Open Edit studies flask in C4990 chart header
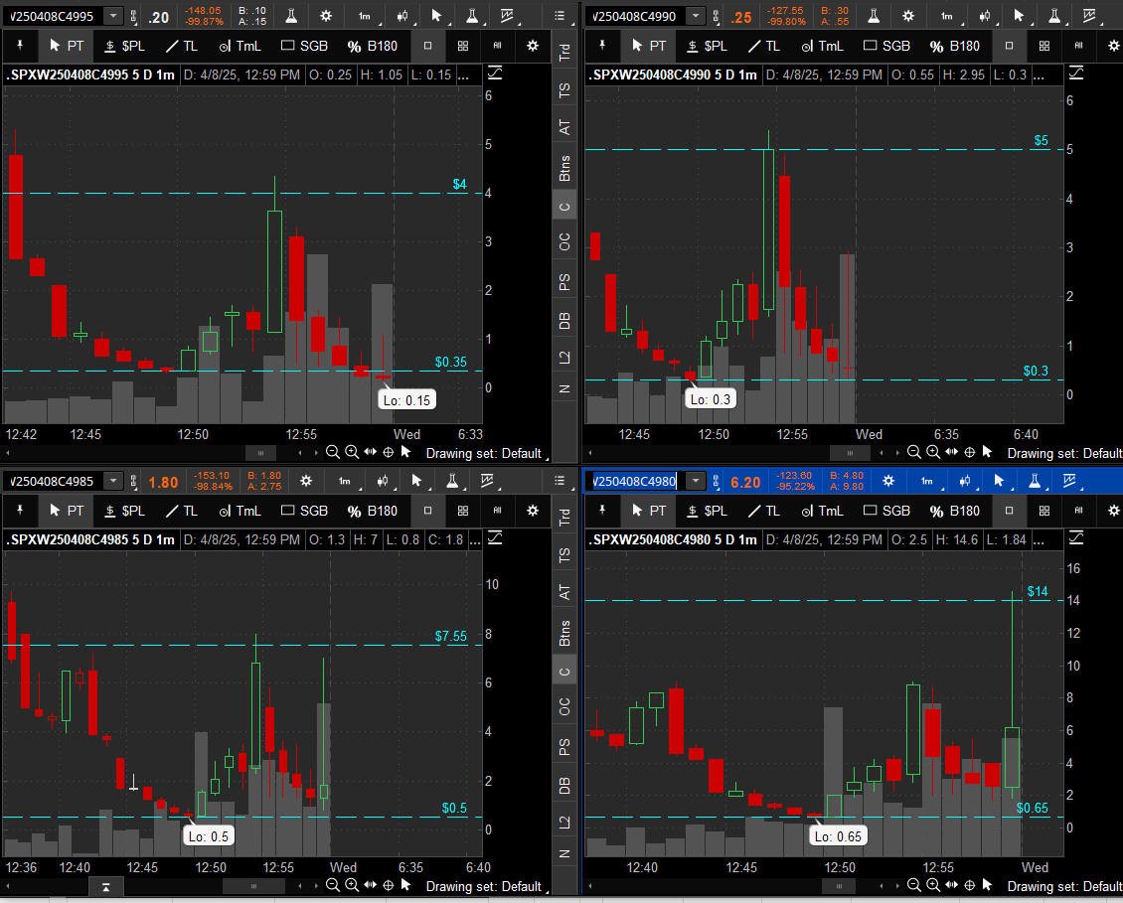Screen dimensions: 1123x903 coord(873,15)
